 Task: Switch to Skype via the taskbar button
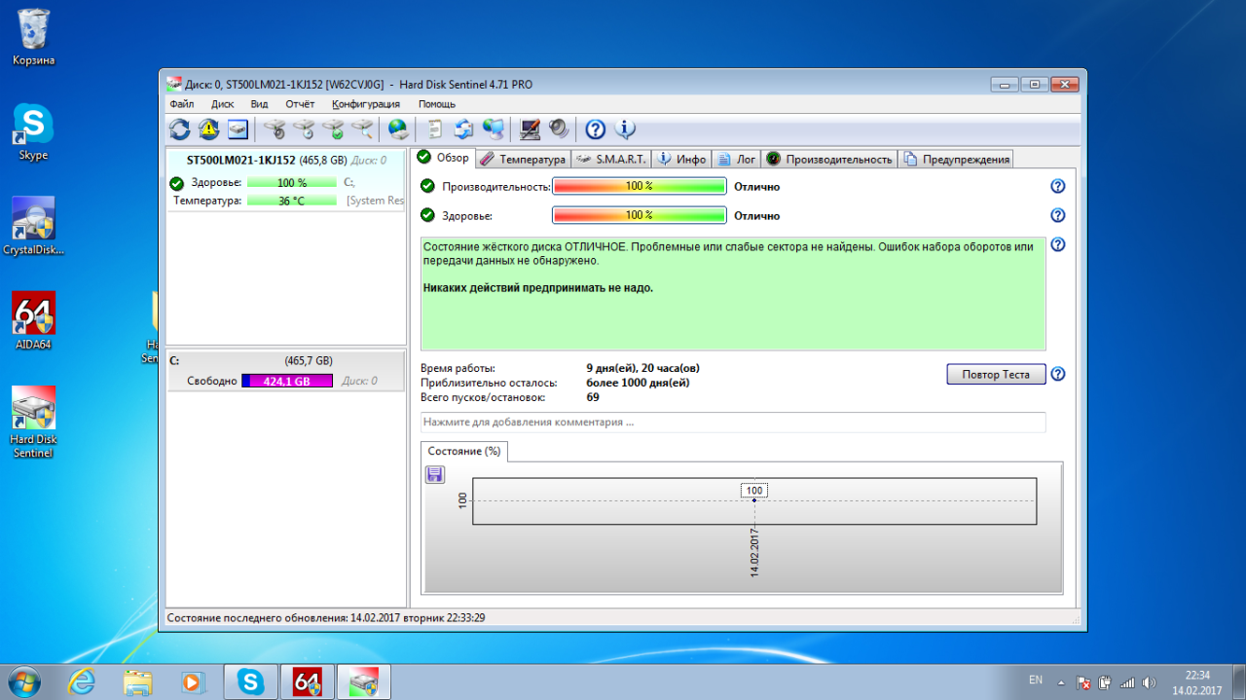pos(250,682)
